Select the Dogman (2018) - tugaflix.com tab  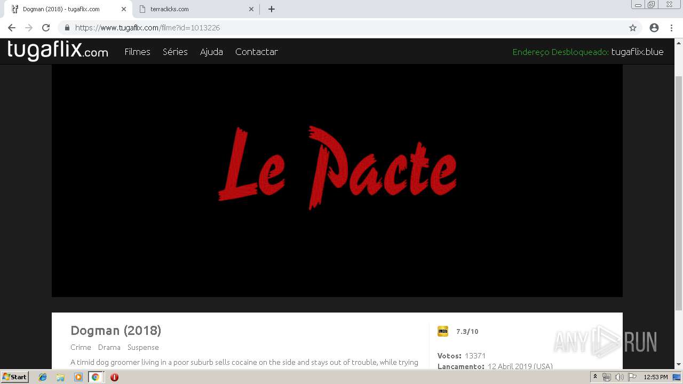tap(68, 9)
